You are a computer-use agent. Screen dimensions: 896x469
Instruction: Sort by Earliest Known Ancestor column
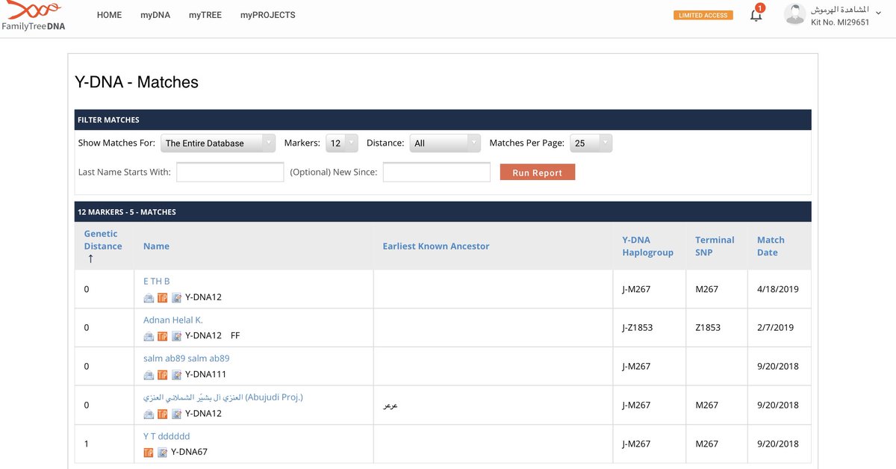[436, 246]
